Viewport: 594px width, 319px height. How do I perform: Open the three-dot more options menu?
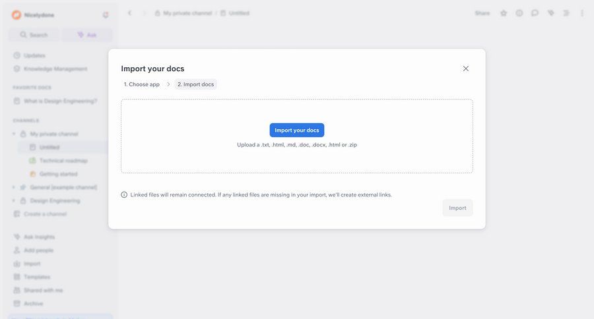click(581, 13)
